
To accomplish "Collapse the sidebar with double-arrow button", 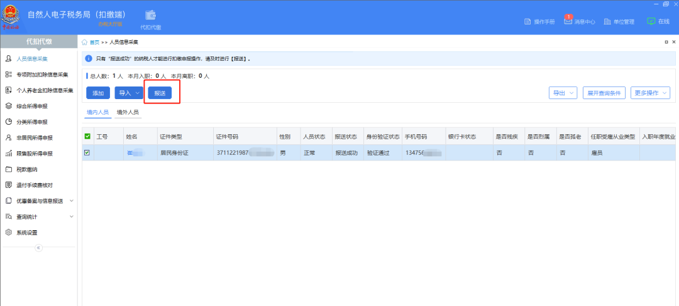I will [x=38, y=248].
